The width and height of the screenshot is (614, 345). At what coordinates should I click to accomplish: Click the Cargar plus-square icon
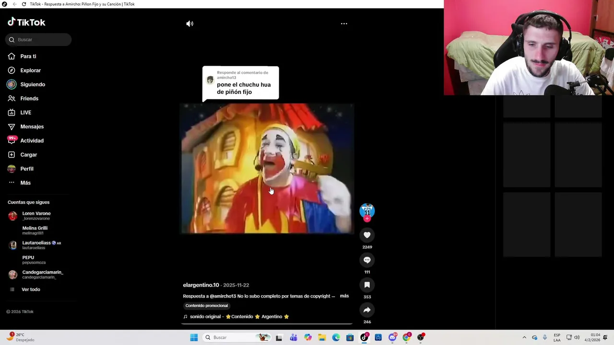tap(12, 155)
